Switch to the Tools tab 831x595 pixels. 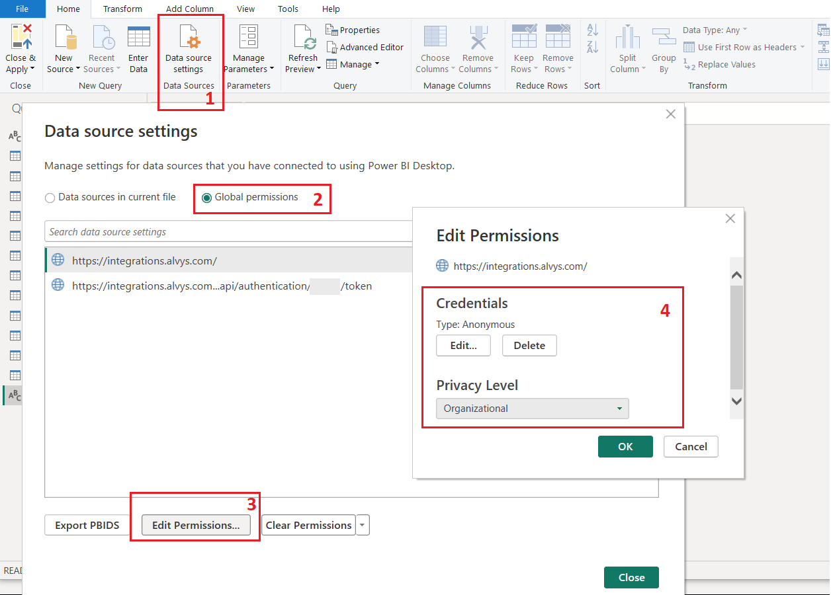[288, 9]
